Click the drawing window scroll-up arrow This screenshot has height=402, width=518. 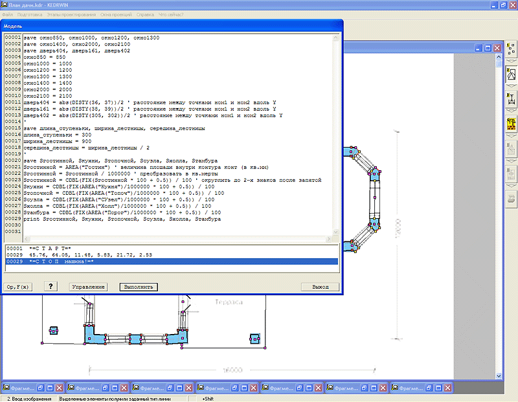pos(499,57)
